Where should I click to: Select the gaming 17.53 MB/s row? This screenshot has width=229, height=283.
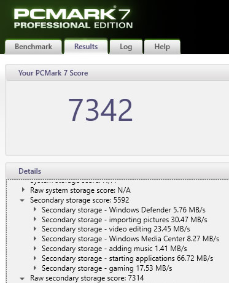[107, 268]
